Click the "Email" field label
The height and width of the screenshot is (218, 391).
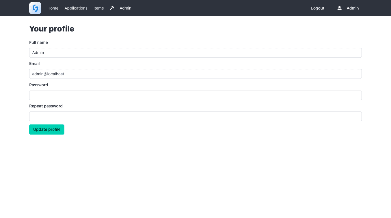[34, 64]
